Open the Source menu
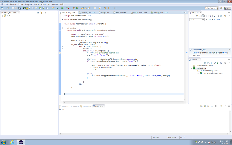 point(21,4)
